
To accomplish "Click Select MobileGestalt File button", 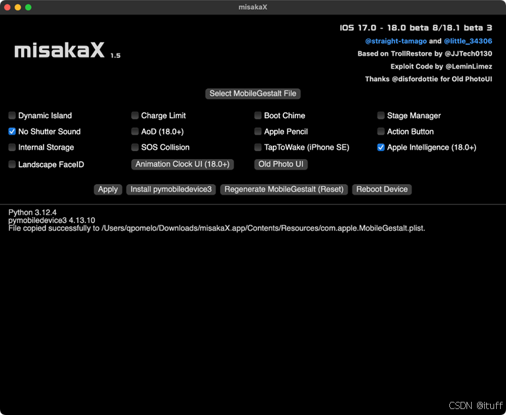I will (253, 94).
